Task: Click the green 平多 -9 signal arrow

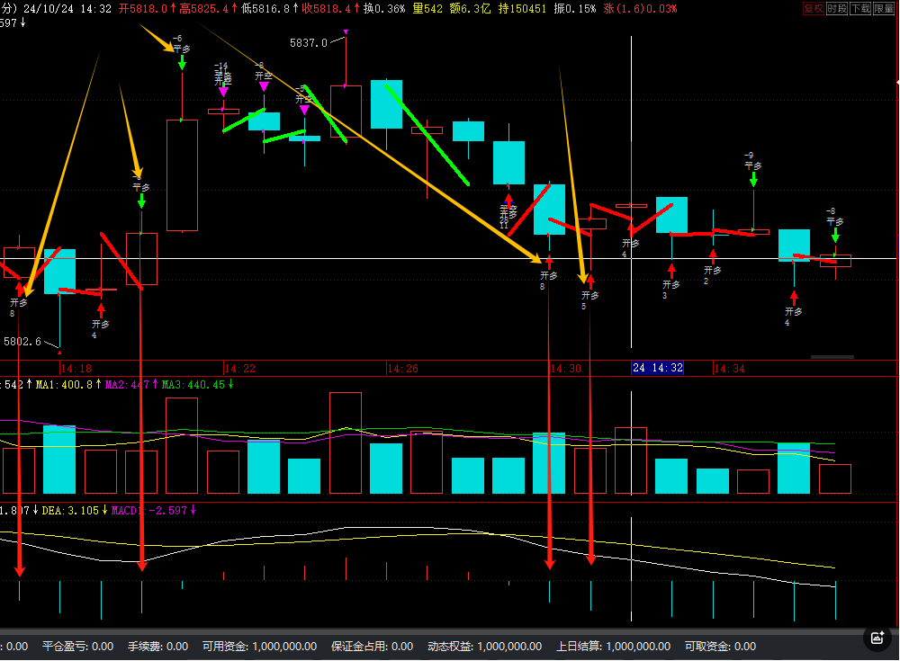Action: click(753, 181)
